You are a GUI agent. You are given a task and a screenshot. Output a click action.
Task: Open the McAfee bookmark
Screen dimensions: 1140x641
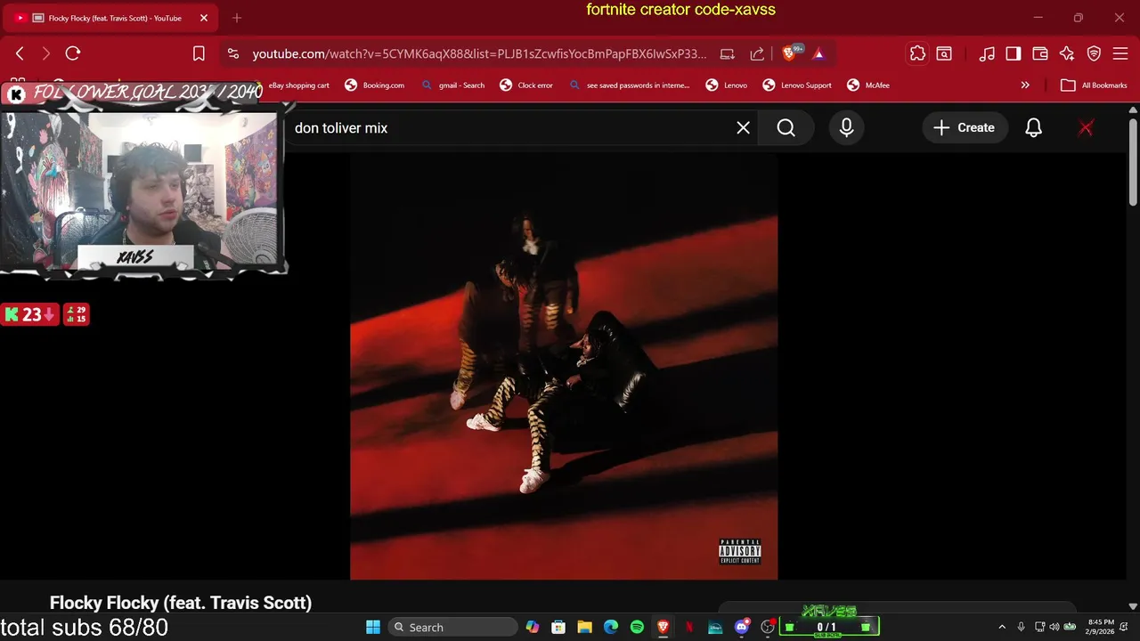pos(867,85)
